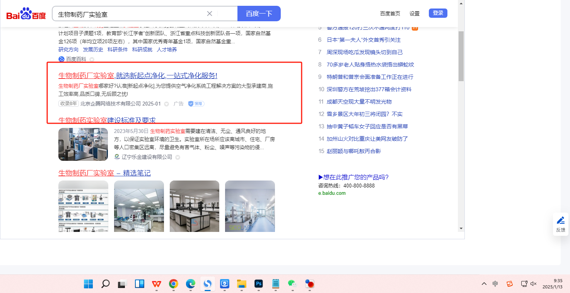Open the blue shield monitor app on taskbar
The image size is (570, 293).
pos(225,284)
